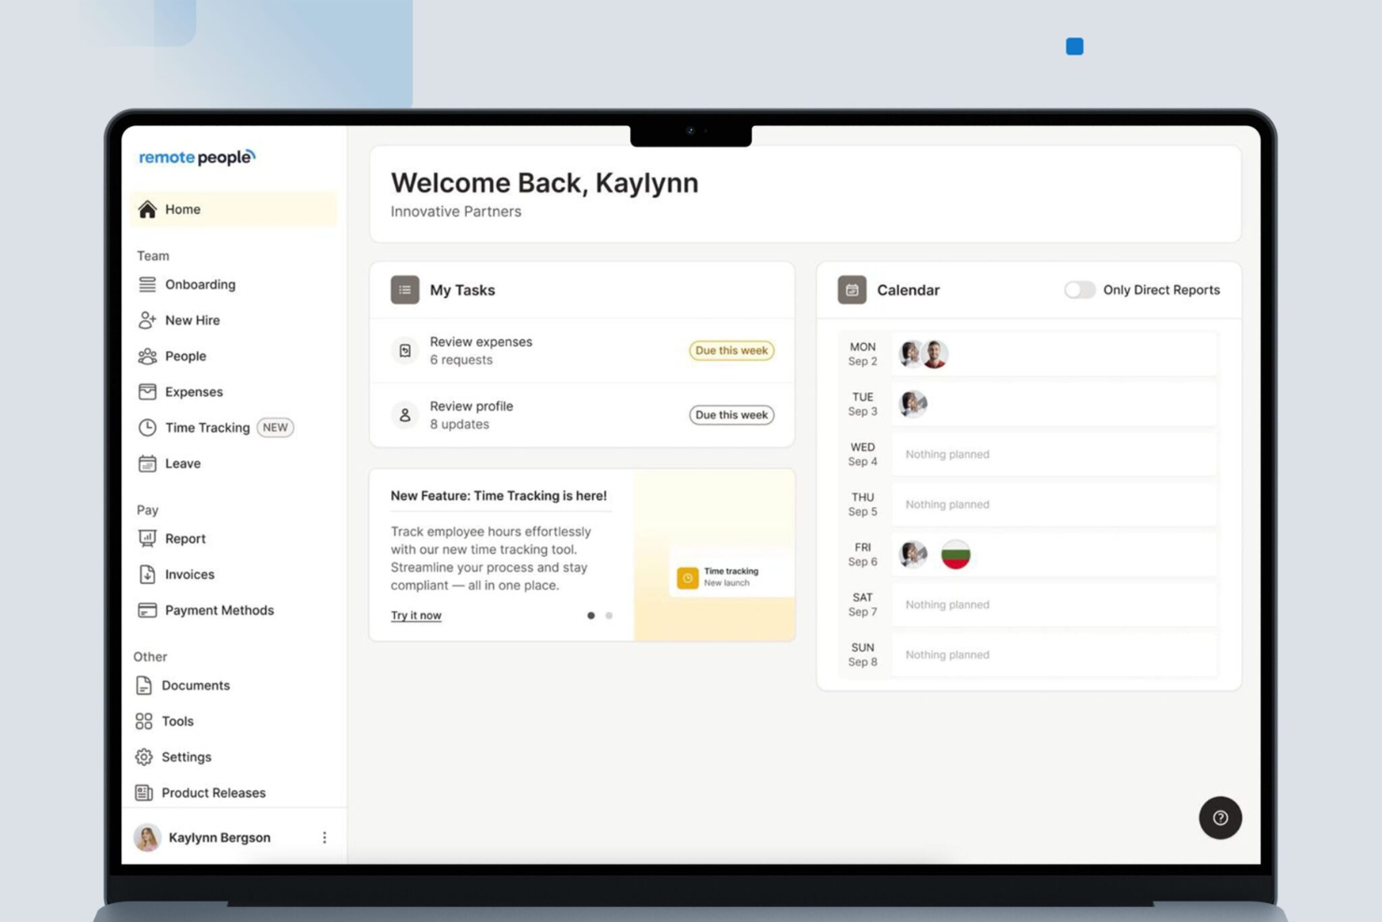Click the Bulgarian flag avatar on Friday Sep 6
The image size is (1382, 922).
tap(955, 553)
